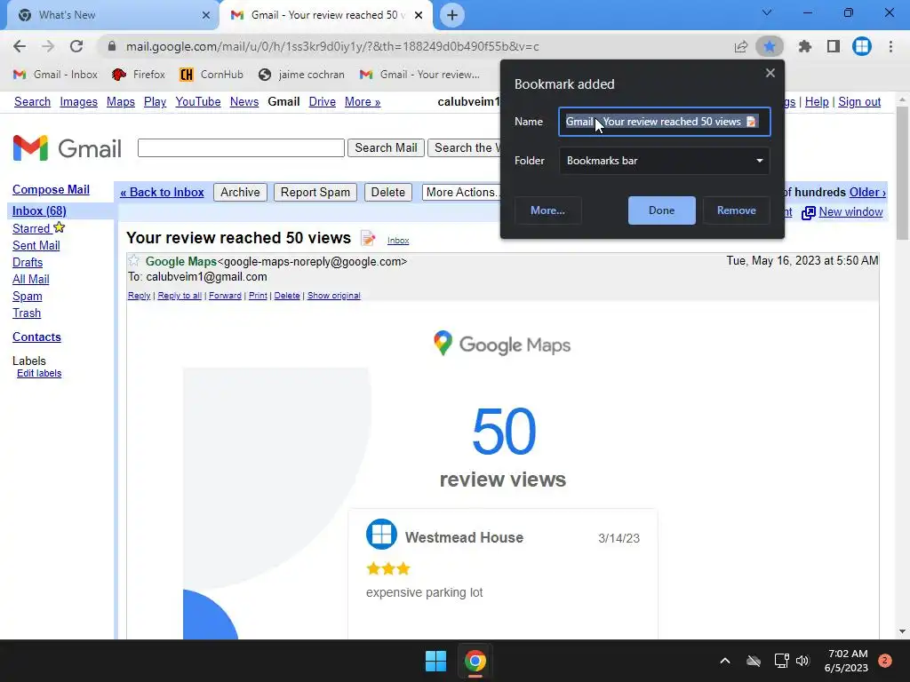Click the bookmark Name field
The width and height of the screenshot is (910, 682).
[665, 122]
